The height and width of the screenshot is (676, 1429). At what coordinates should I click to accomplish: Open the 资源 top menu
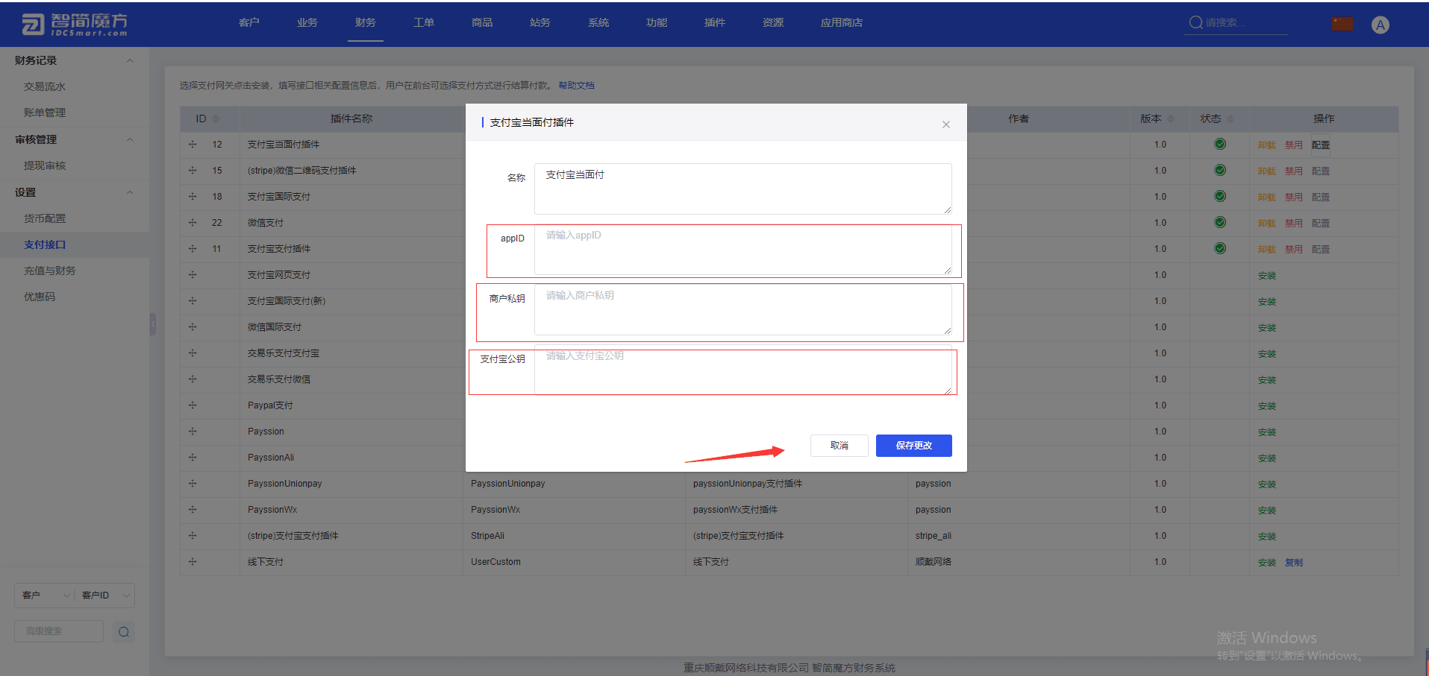tap(773, 22)
